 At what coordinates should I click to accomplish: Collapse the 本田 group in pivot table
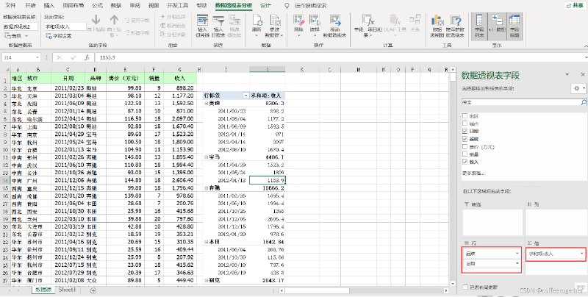[x=207, y=242]
